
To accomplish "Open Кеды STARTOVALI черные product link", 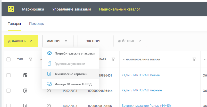I will click(x=142, y=90).
